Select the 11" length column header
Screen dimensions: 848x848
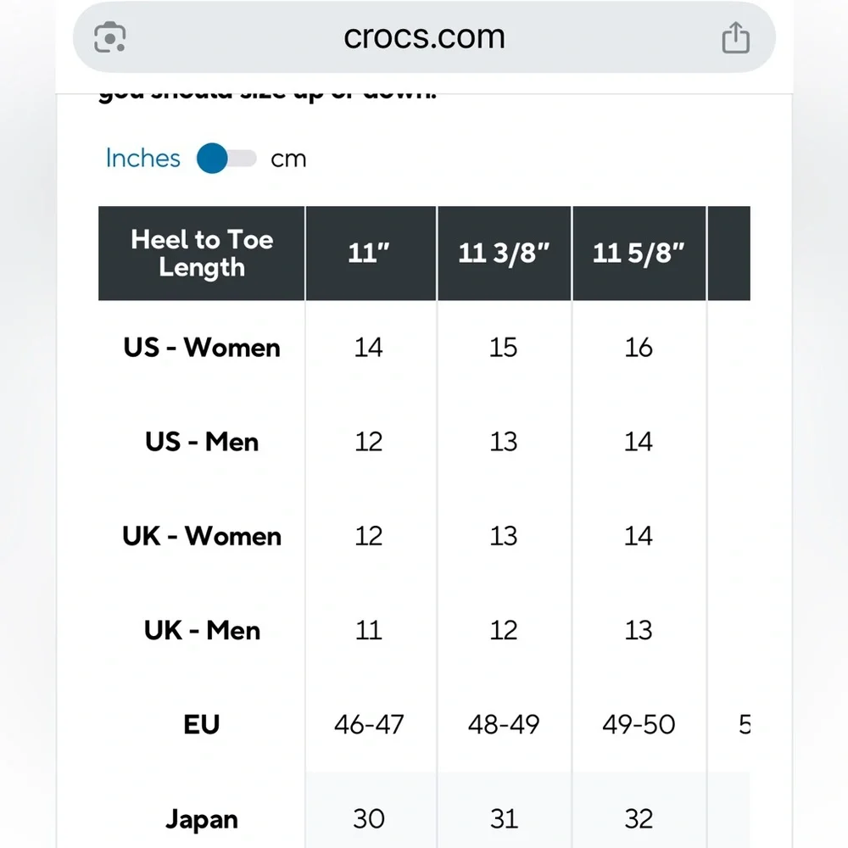(369, 254)
